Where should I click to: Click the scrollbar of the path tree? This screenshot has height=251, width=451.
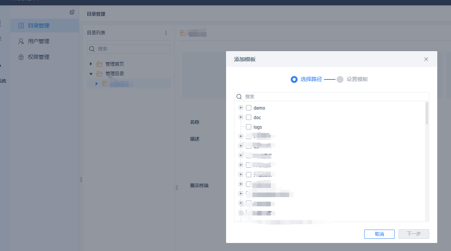(x=427, y=113)
